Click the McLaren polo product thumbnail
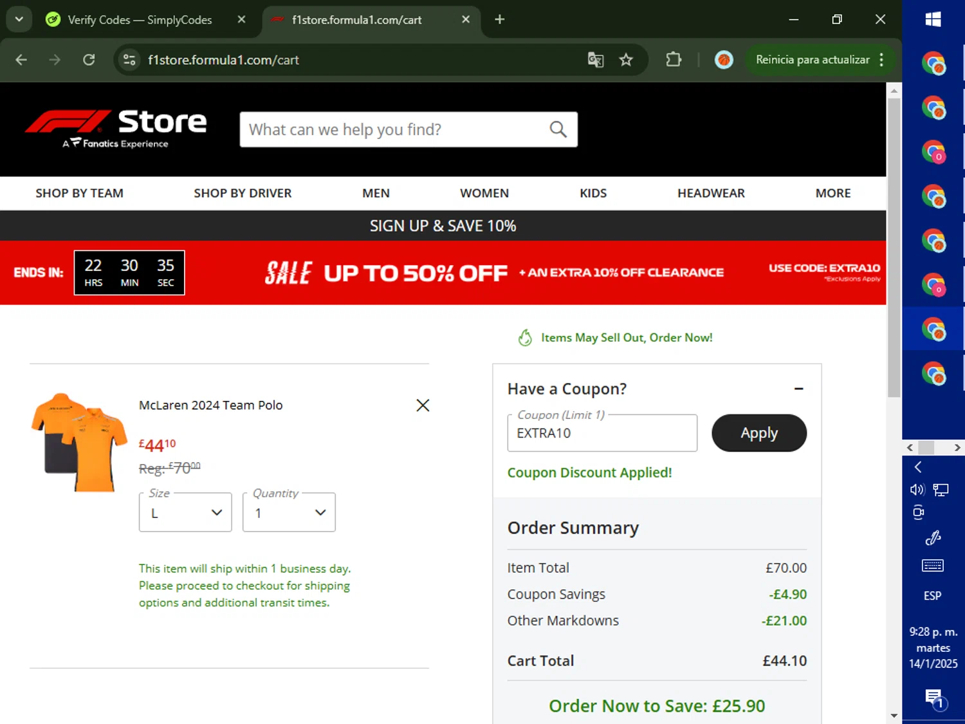The image size is (965, 724). click(x=79, y=442)
